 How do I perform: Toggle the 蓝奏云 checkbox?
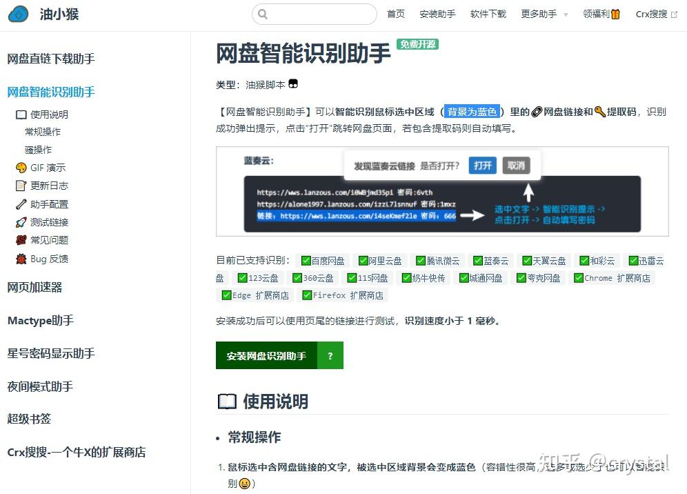(x=477, y=260)
